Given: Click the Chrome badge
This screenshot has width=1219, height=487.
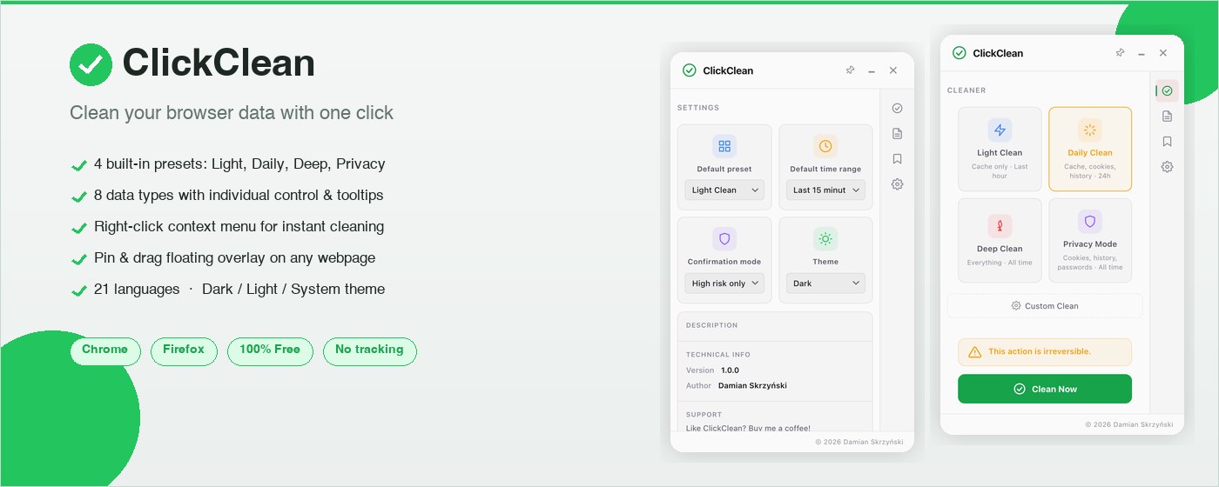Looking at the screenshot, I should click(105, 350).
